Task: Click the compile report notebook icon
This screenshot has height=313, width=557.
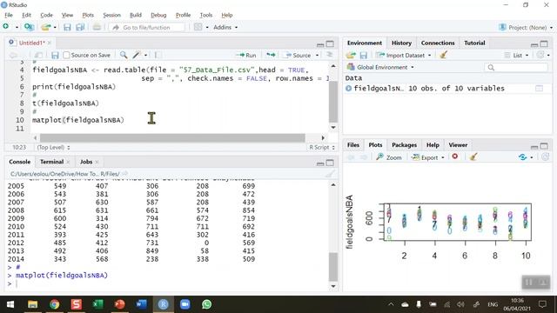Action: [158, 55]
